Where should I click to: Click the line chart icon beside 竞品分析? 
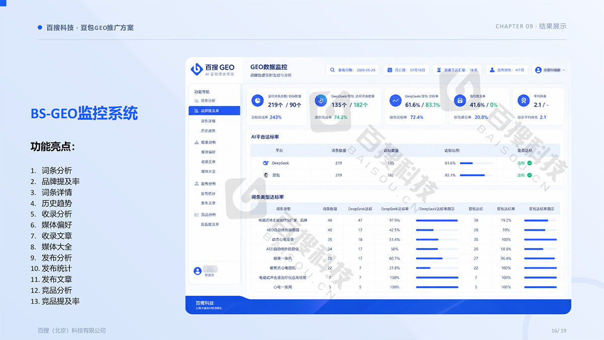[x=196, y=215]
